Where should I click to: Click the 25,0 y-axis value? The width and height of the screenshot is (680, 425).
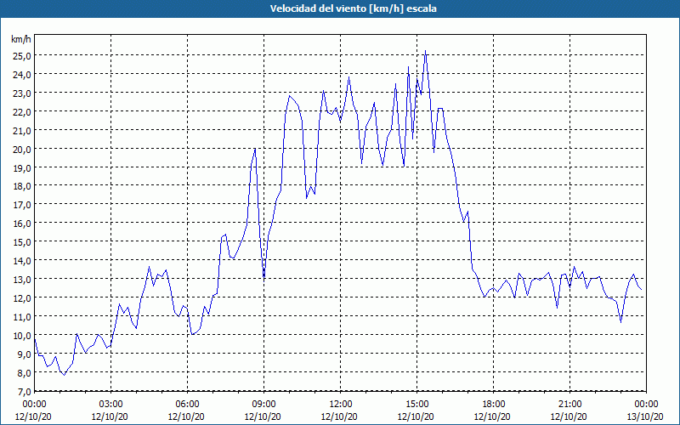[x=22, y=56]
